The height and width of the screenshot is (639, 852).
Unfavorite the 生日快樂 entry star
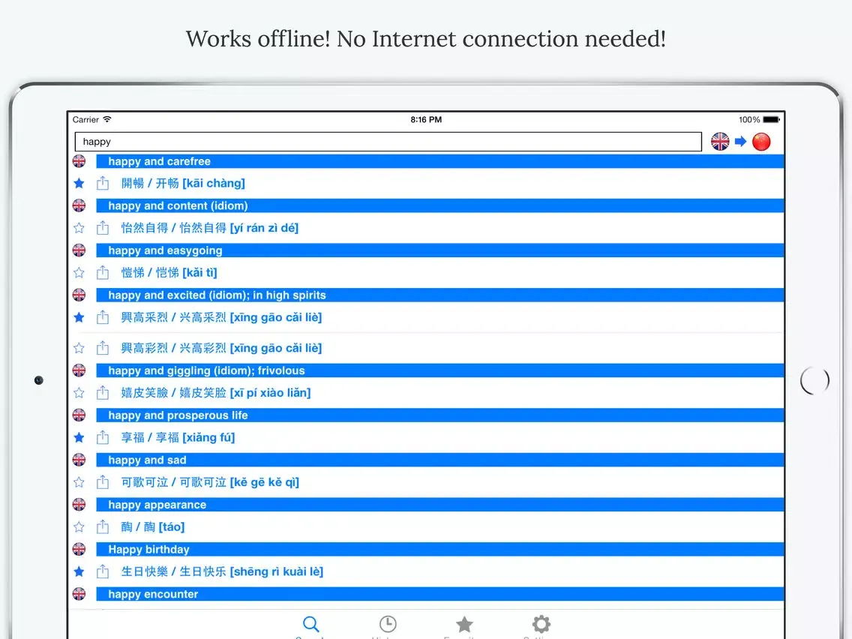pyautogui.click(x=79, y=571)
